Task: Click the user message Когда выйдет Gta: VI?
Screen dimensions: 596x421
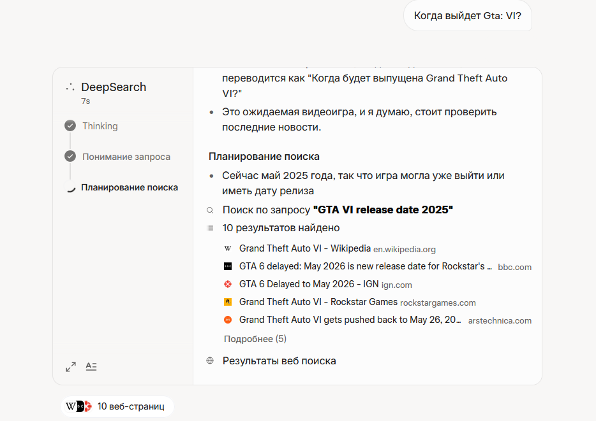Action: click(468, 15)
